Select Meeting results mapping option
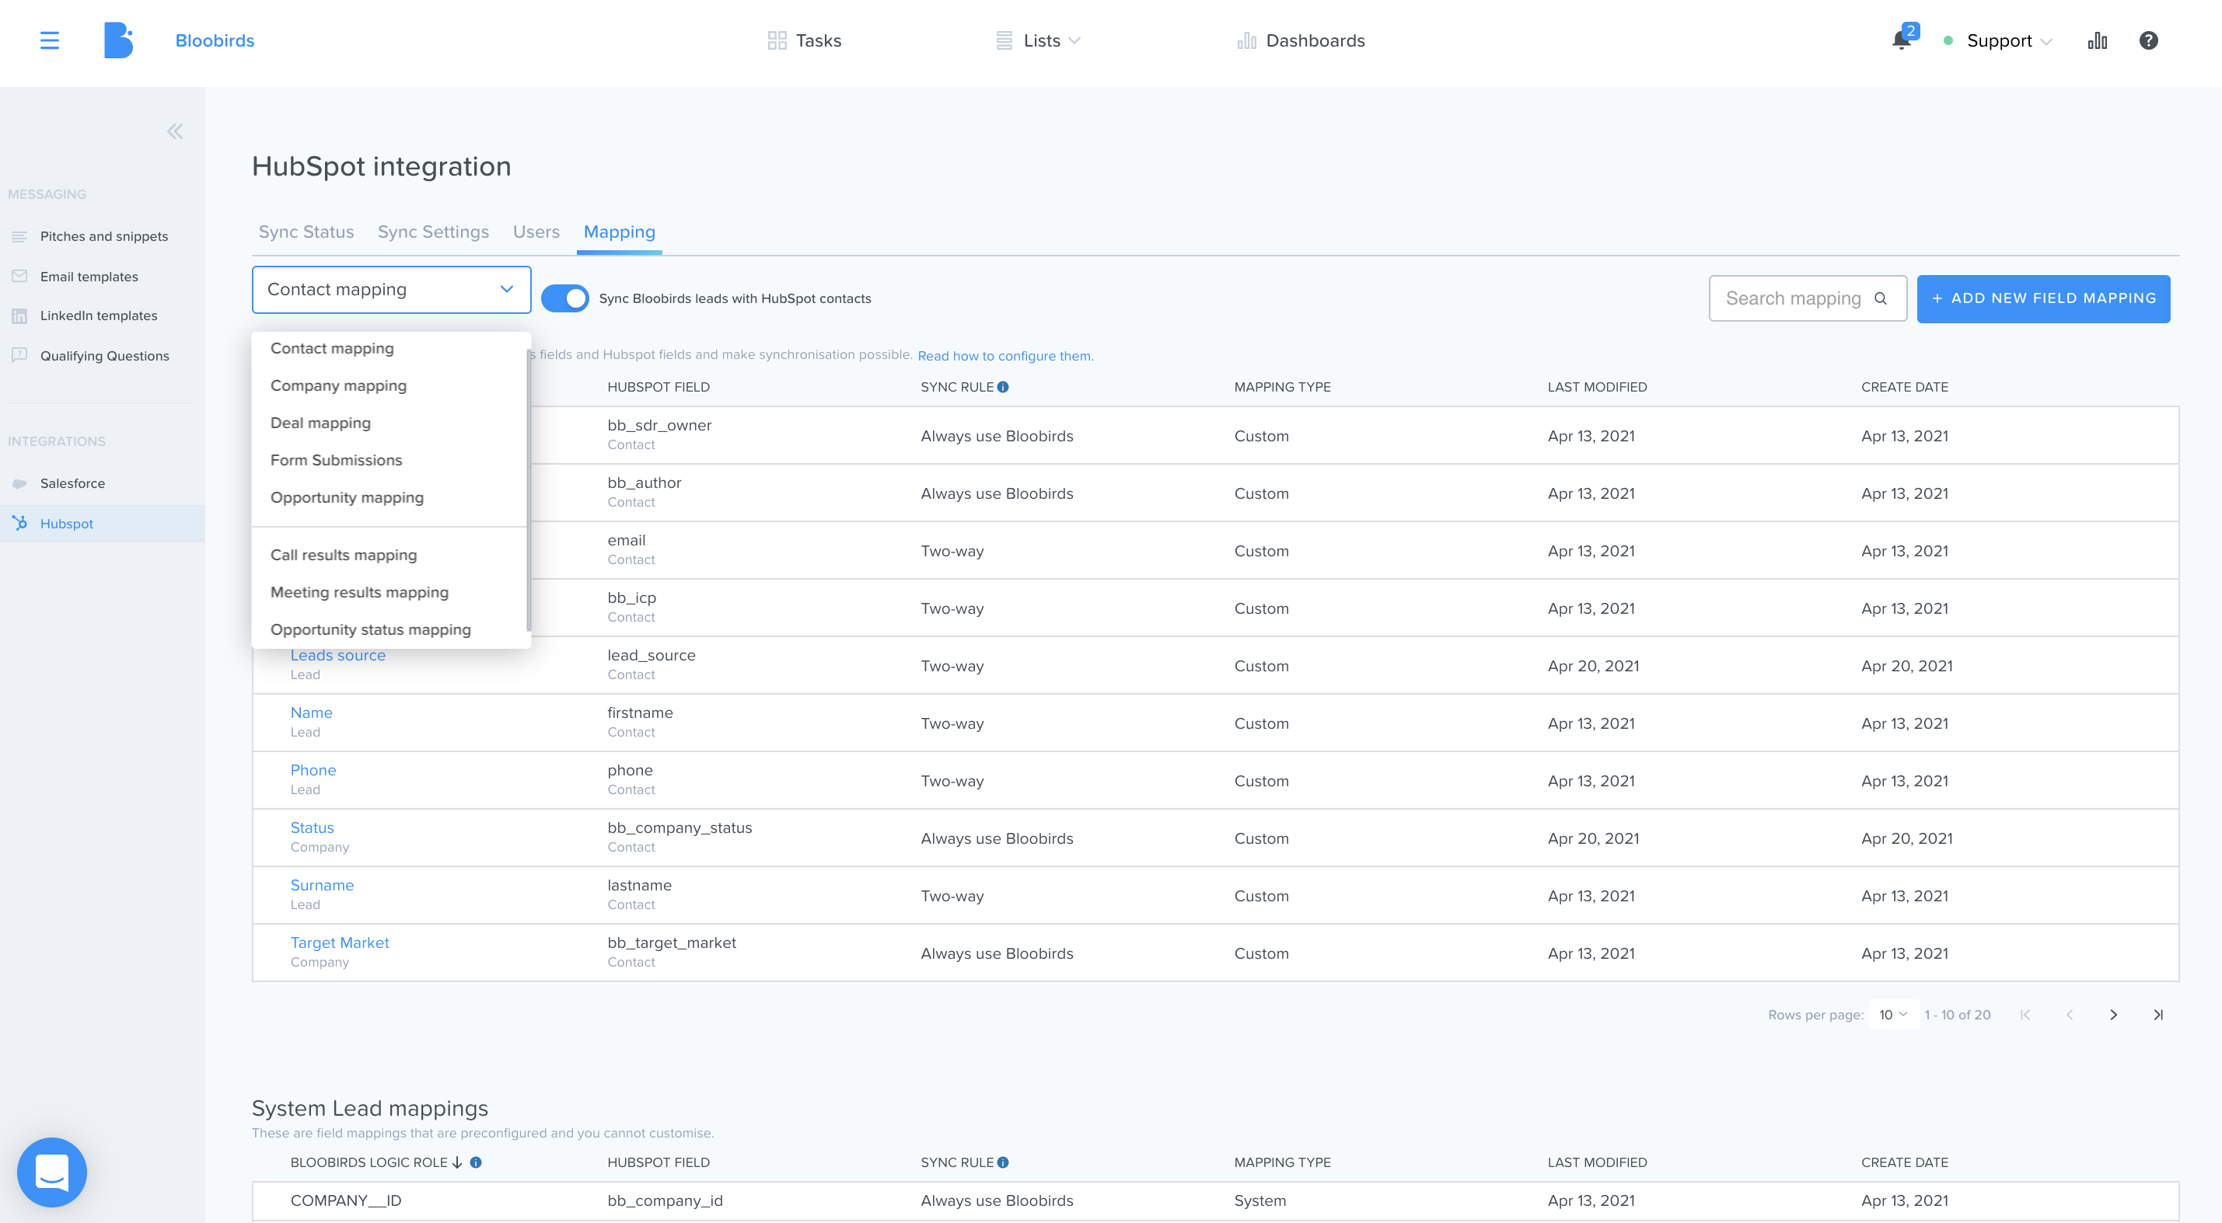The image size is (2222, 1223). 359,592
